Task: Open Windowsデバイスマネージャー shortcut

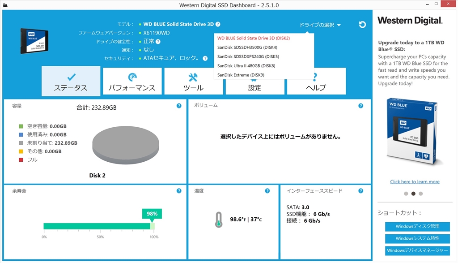Action: [417, 251]
